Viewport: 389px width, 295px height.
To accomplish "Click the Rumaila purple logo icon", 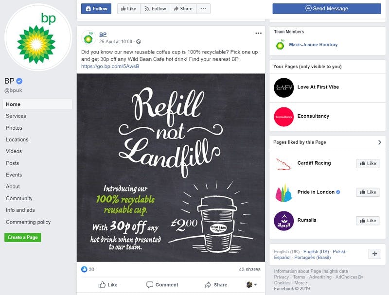I will [283, 221].
